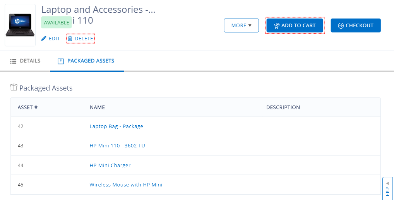Open the Laptop Bag - Package link
This screenshot has height=200, width=394.
116,126
